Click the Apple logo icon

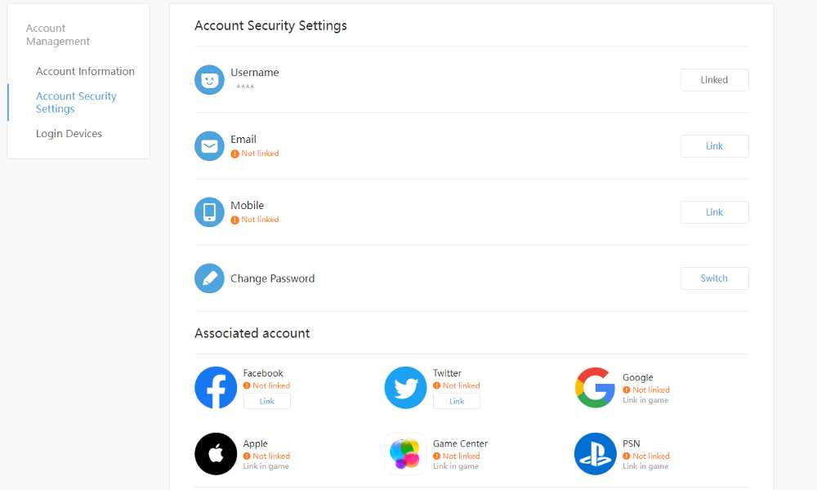click(x=216, y=453)
